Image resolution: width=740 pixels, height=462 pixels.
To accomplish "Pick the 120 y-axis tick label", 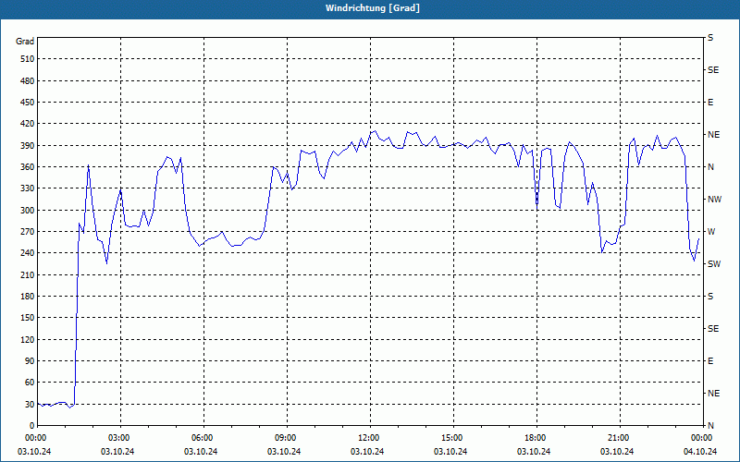I will 28,339.
